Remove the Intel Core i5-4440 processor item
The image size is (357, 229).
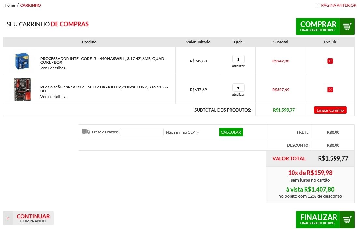tap(330, 61)
